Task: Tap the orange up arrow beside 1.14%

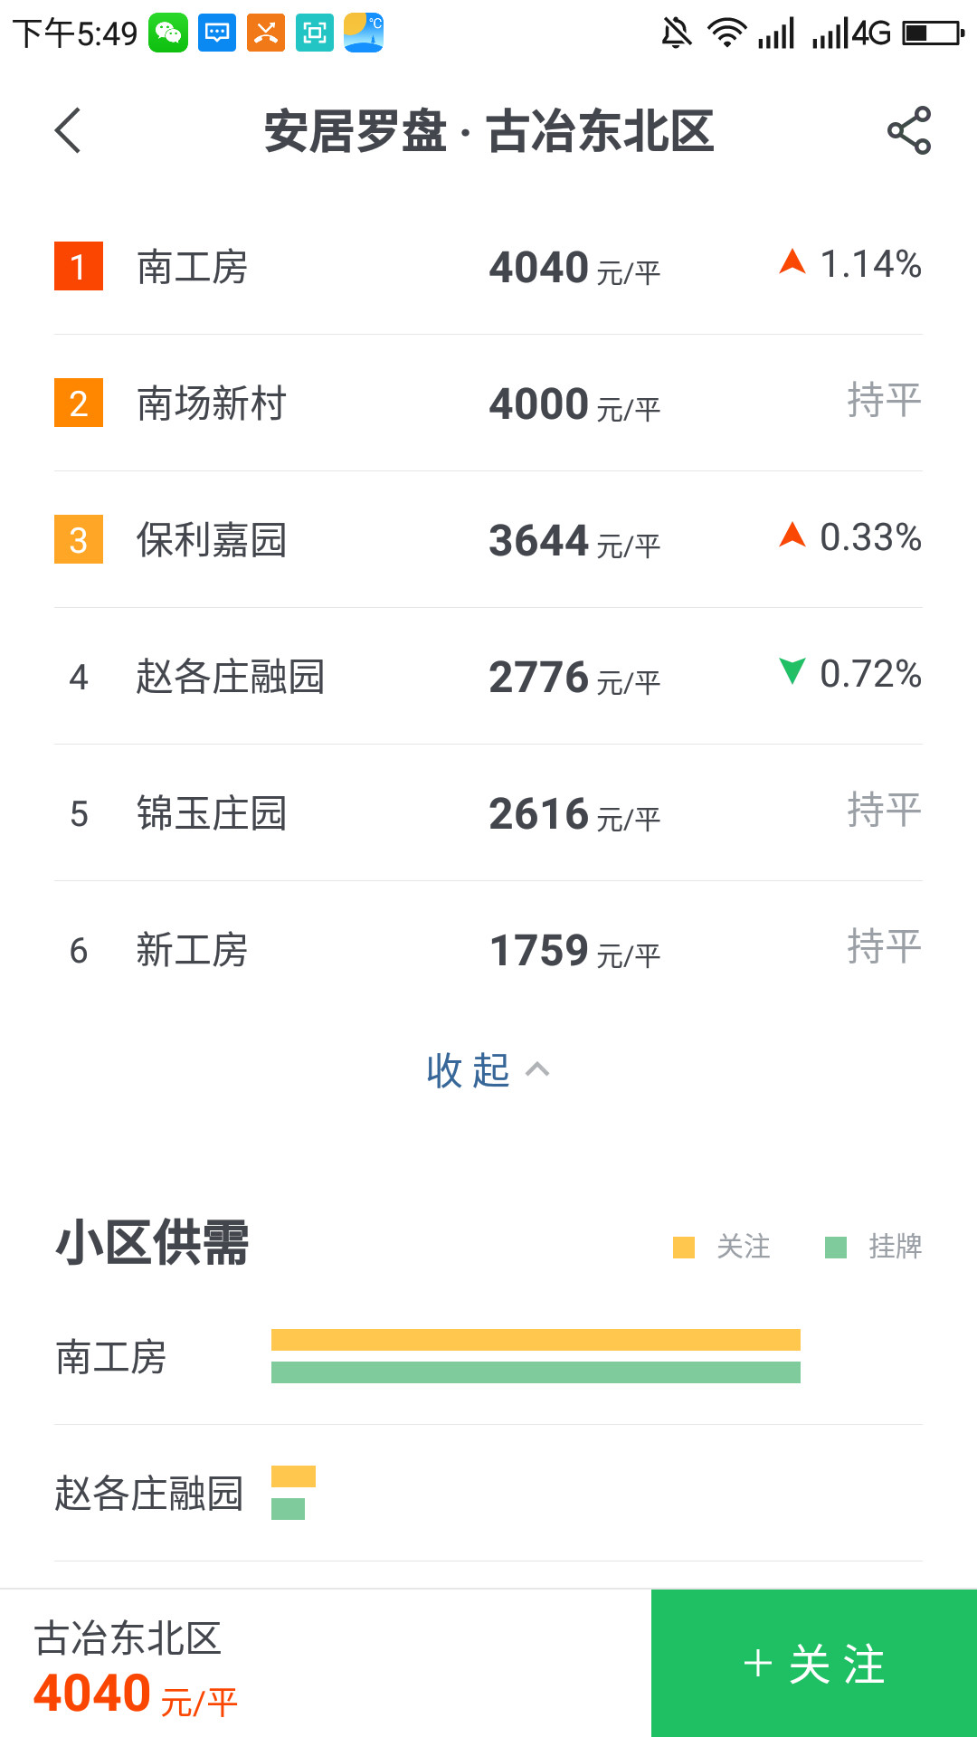Action: [x=792, y=263]
